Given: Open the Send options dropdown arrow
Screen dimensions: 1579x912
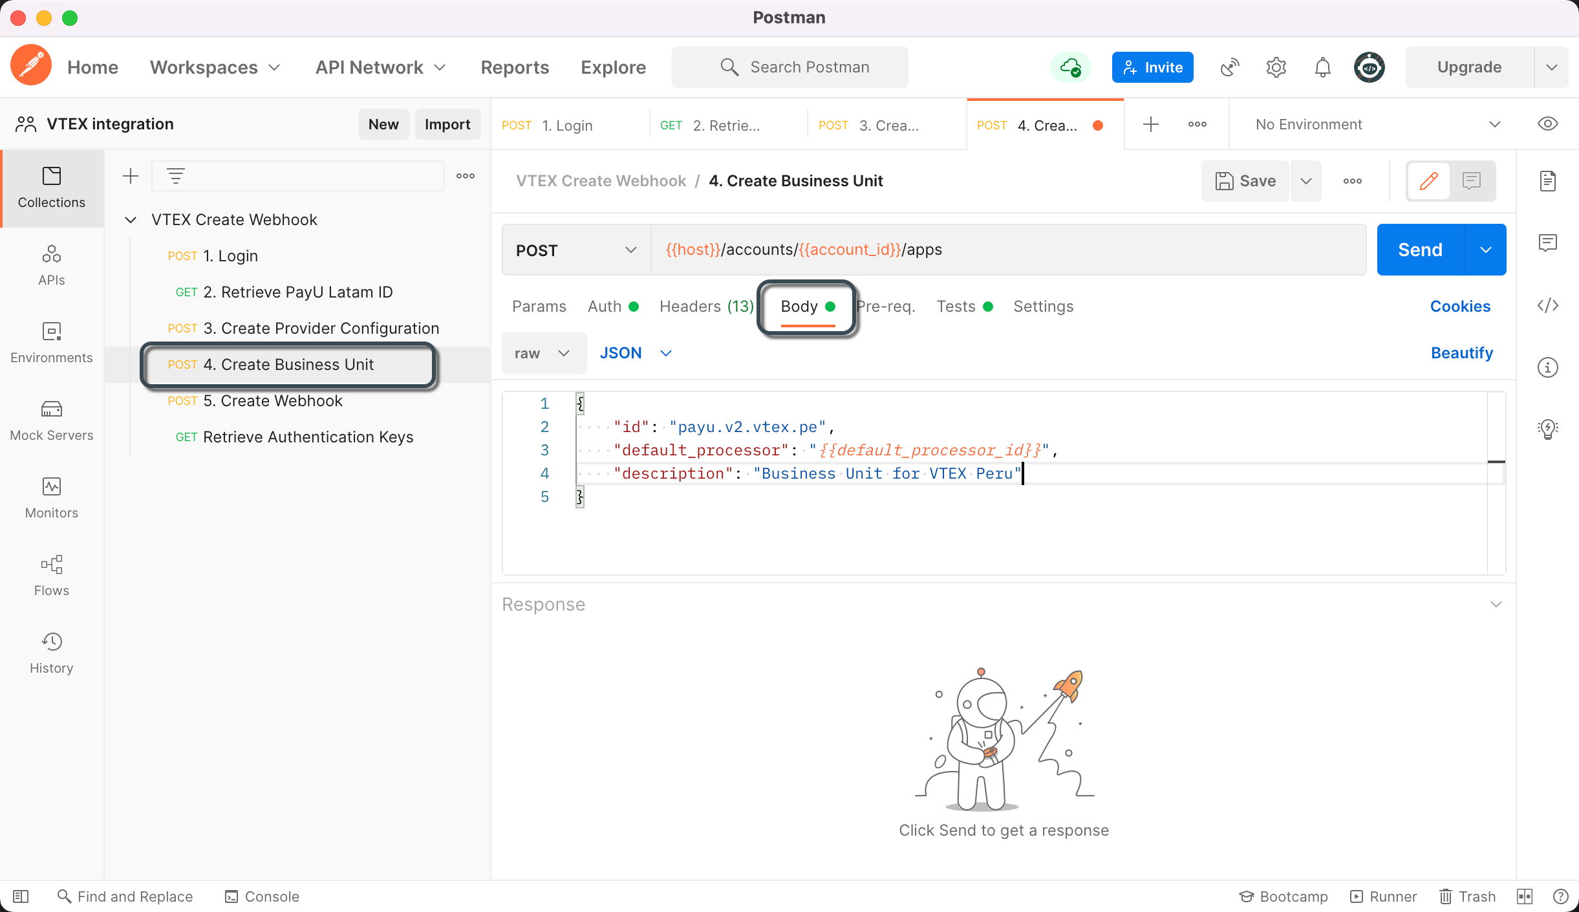Looking at the screenshot, I should pos(1485,250).
